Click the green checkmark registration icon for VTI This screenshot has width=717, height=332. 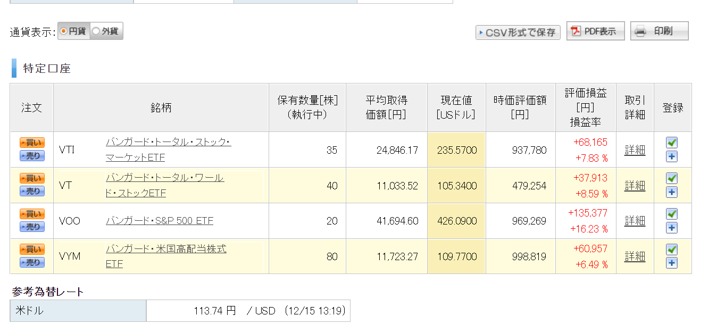pyautogui.click(x=672, y=143)
